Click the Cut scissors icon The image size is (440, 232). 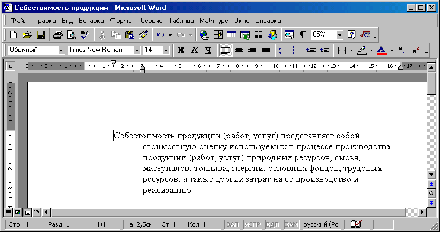click(102, 35)
